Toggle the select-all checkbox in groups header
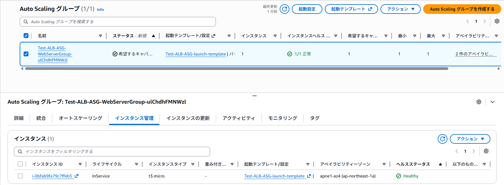This screenshot has width=504, height=185. coord(26,36)
